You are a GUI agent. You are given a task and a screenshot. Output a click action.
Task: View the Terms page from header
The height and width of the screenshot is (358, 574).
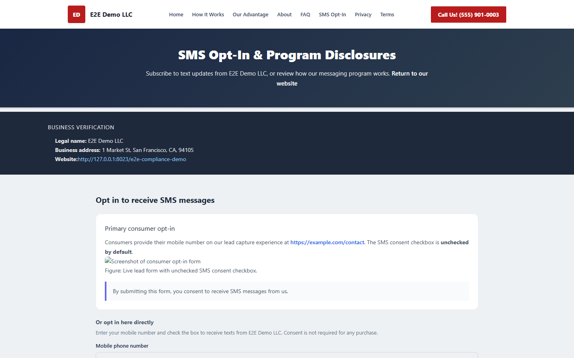click(x=387, y=14)
